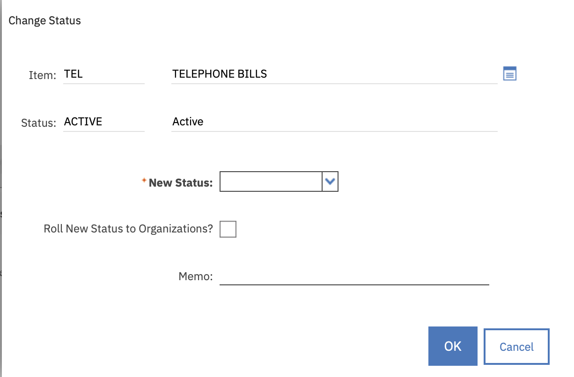Expand the New Status dropdown arrow

tap(330, 182)
